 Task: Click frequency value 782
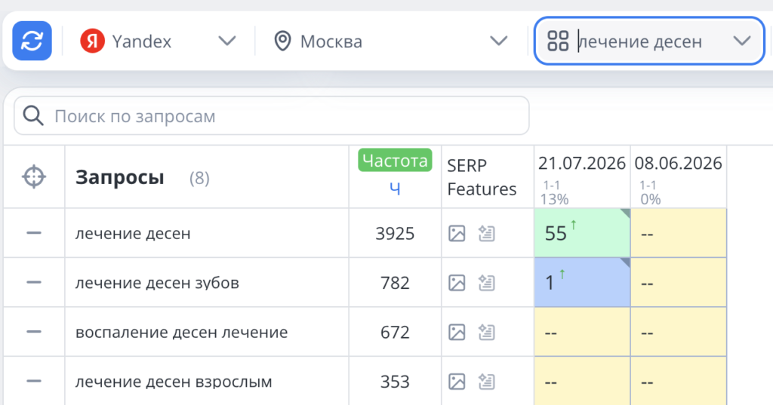[x=395, y=283]
